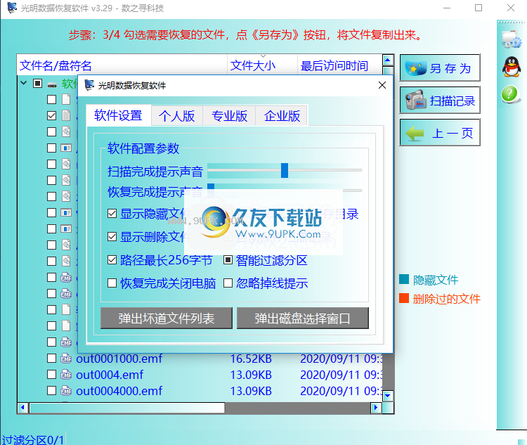Click the horizontal scrollbar left arrow

(x=22, y=408)
